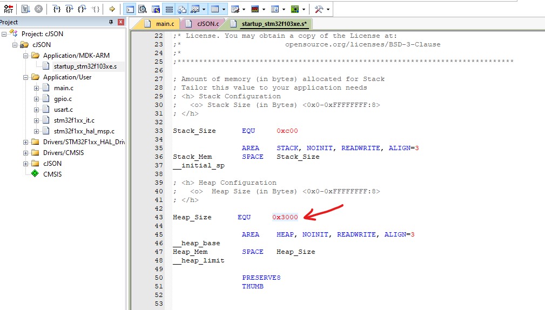Viewport: 545px width, 310px height.
Task: Click __heap_limit label on line 48
Action: 199,260
